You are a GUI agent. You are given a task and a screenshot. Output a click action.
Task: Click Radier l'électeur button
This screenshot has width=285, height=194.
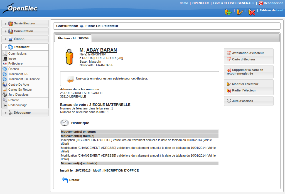click(244, 90)
